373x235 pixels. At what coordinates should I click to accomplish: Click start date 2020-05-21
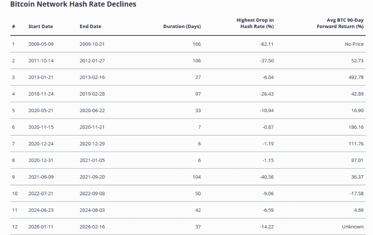click(41, 110)
